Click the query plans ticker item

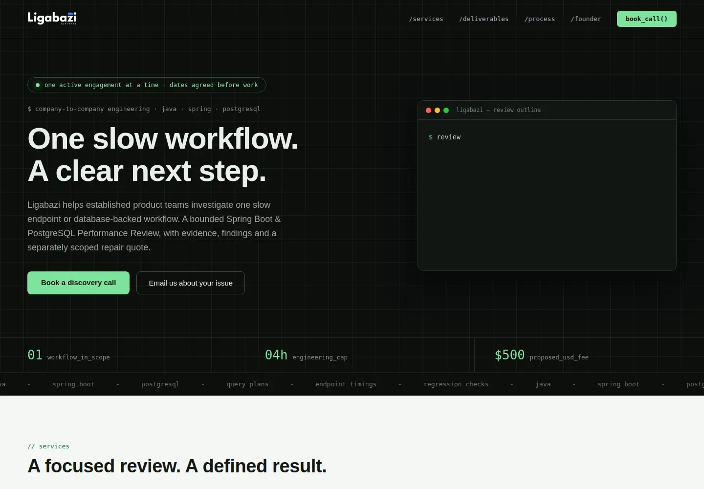pyautogui.click(x=247, y=384)
